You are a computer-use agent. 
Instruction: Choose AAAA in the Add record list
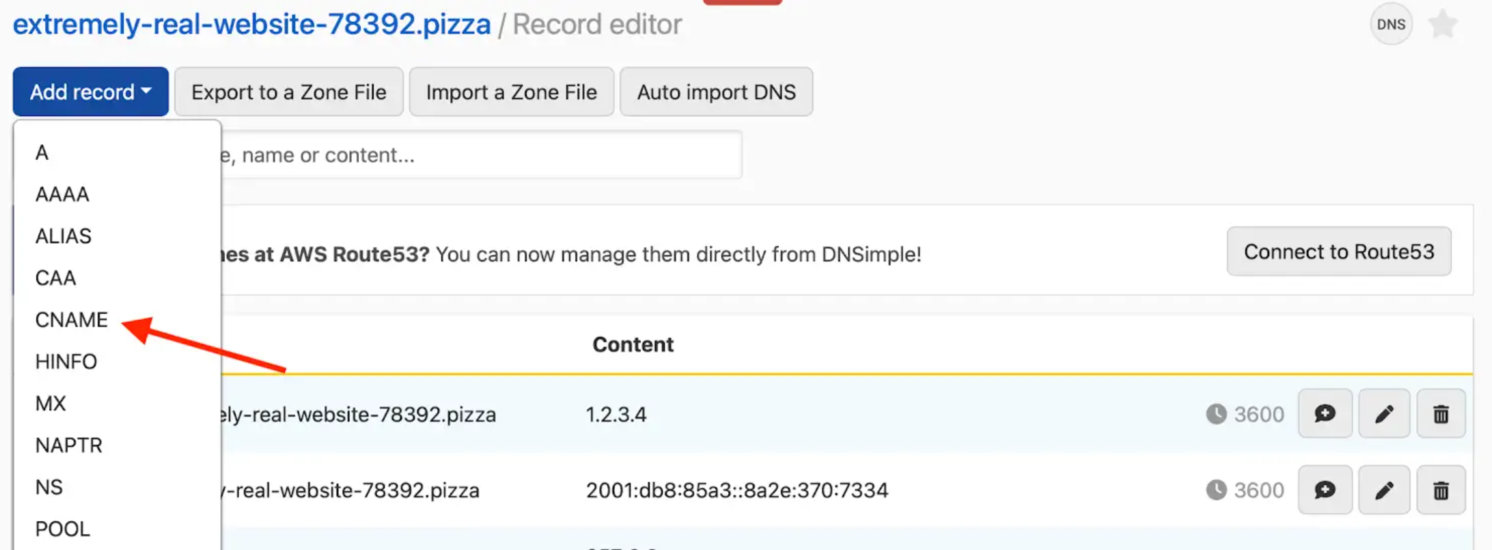(x=62, y=194)
